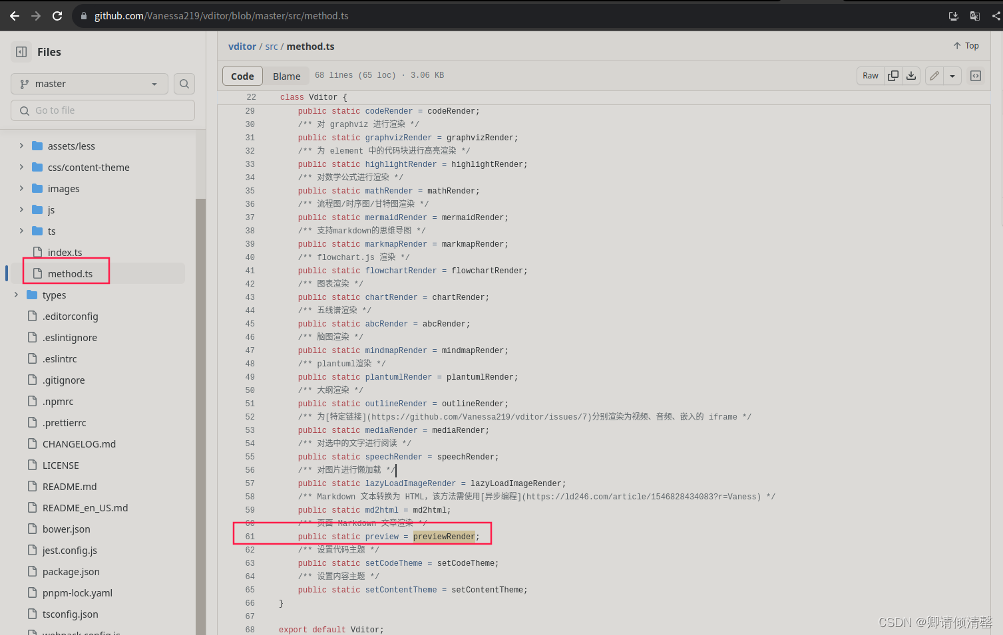Click the Raw button
This screenshot has height=635, width=1003.
[x=869, y=75]
